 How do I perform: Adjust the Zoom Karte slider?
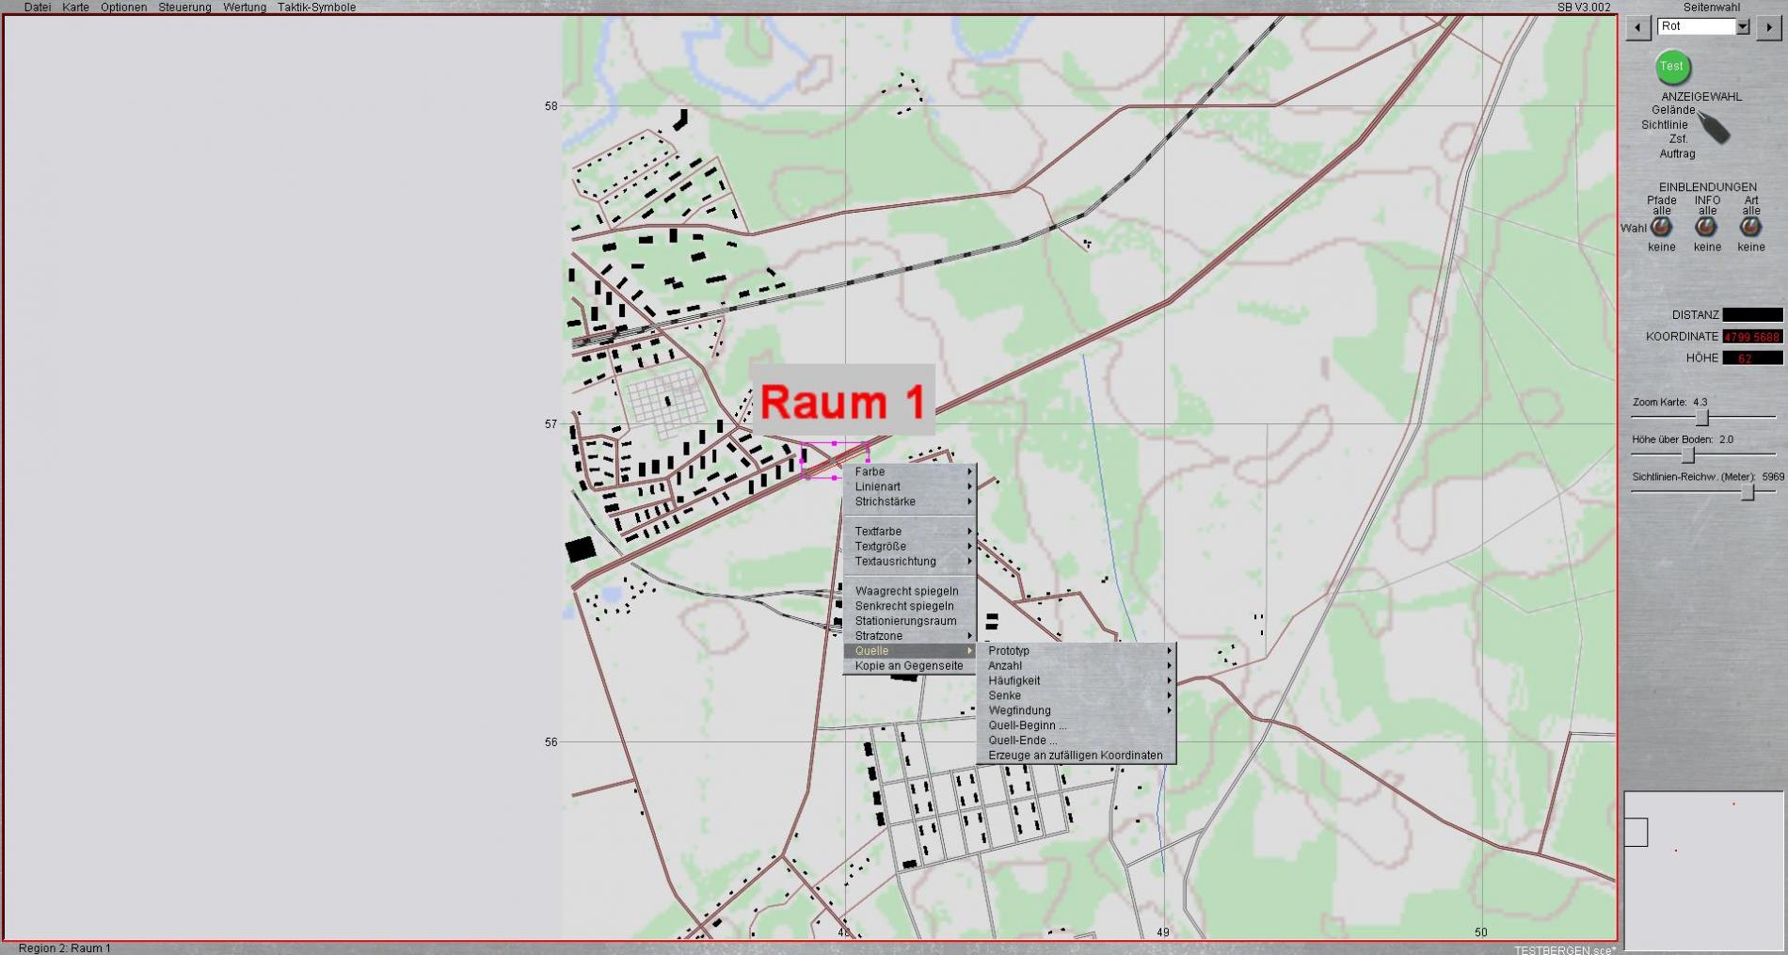(x=1701, y=417)
